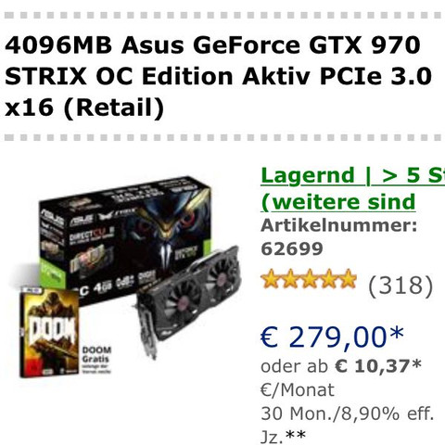Open the Asus STRIX box product image
The width and height of the screenshot is (445, 445).
(x=125, y=238)
